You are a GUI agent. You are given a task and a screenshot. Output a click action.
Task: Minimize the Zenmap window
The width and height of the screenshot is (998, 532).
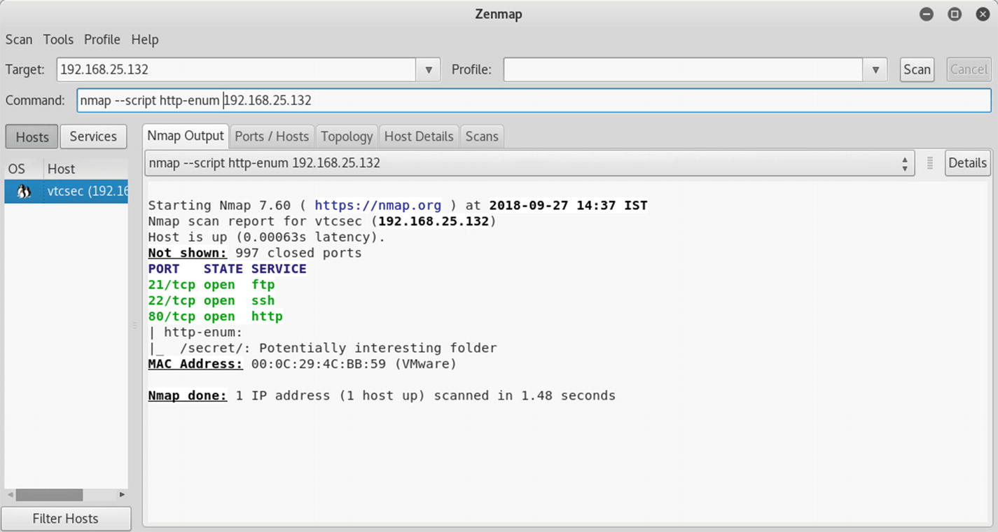[x=927, y=14]
